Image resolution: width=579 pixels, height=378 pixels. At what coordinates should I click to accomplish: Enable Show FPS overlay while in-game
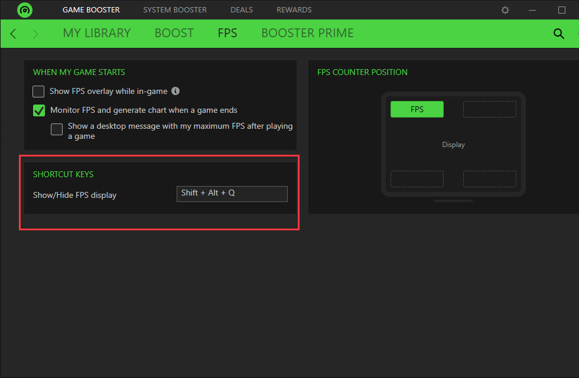click(38, 91)
